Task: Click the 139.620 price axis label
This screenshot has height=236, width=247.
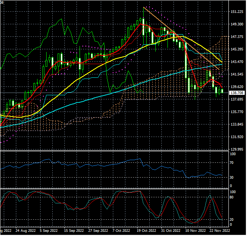Action: pos(237,87)
